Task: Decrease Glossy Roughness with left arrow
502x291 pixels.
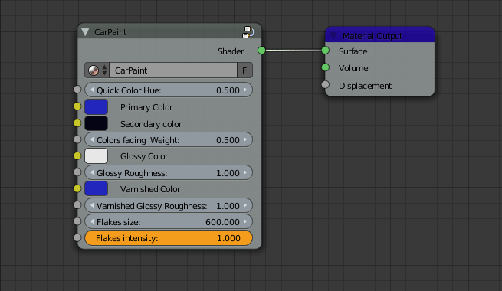Action: point(92,172)
